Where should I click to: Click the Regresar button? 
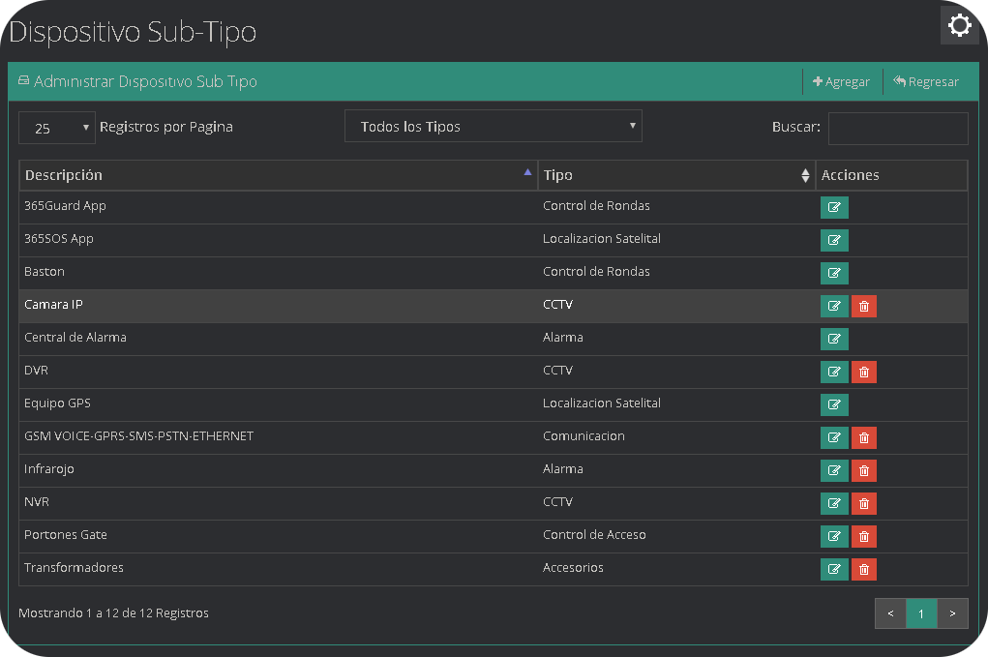(926, 82)
